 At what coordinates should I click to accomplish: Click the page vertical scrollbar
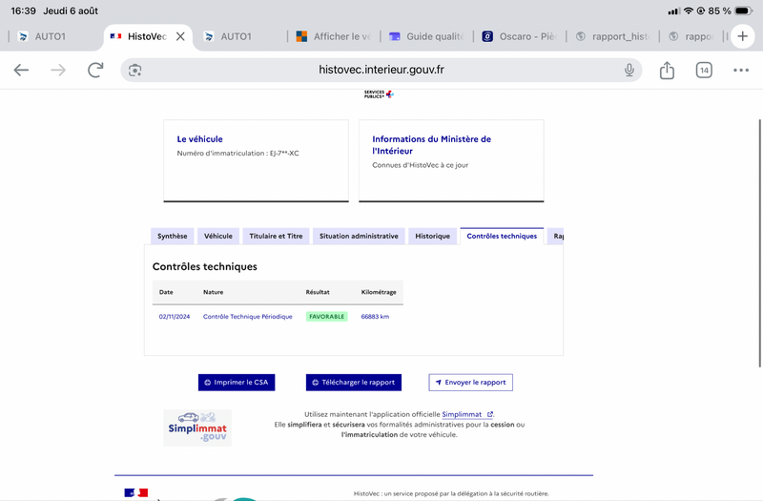759,242
